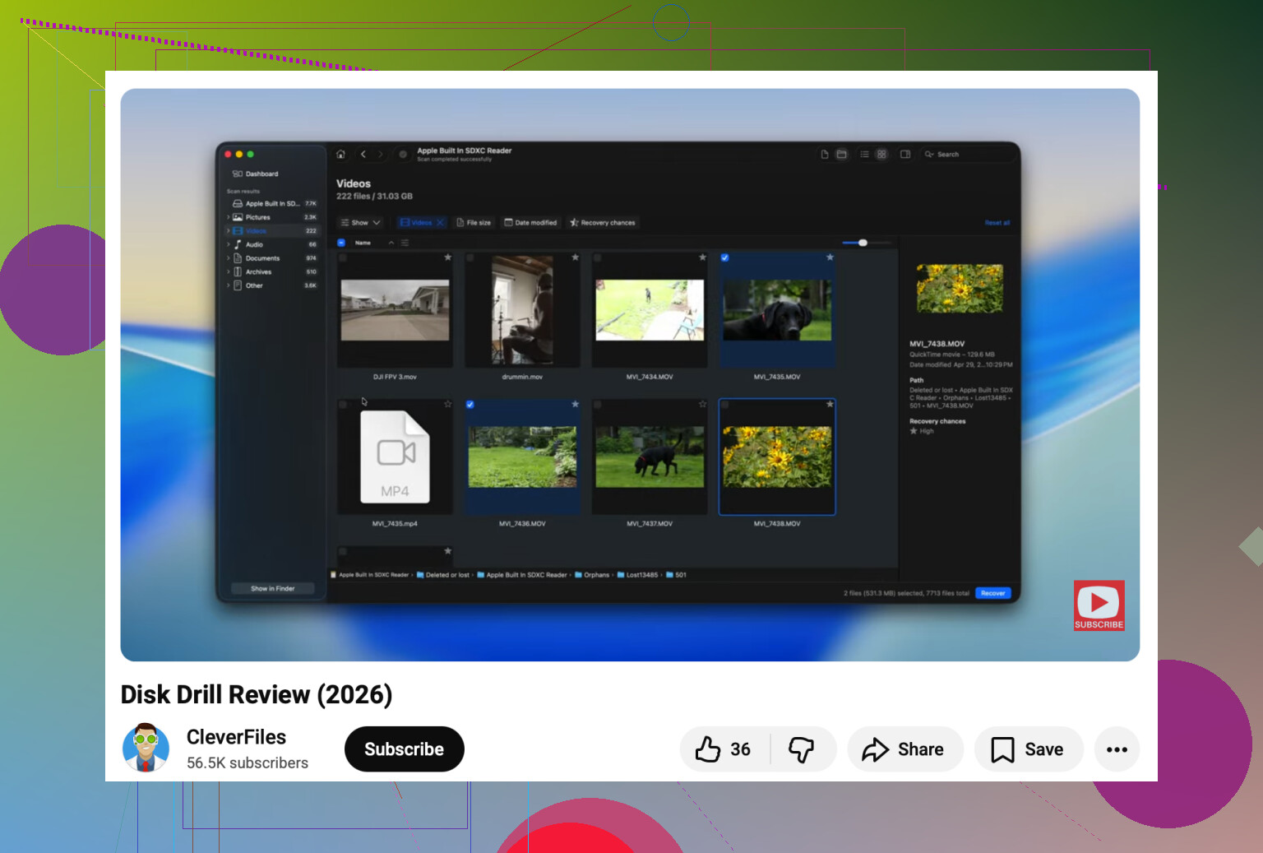The width and height of the screenshot is (1263, 853).
Task: Select the MVI_7437.MOV dog video thumbnail
Action: [650, 457]
